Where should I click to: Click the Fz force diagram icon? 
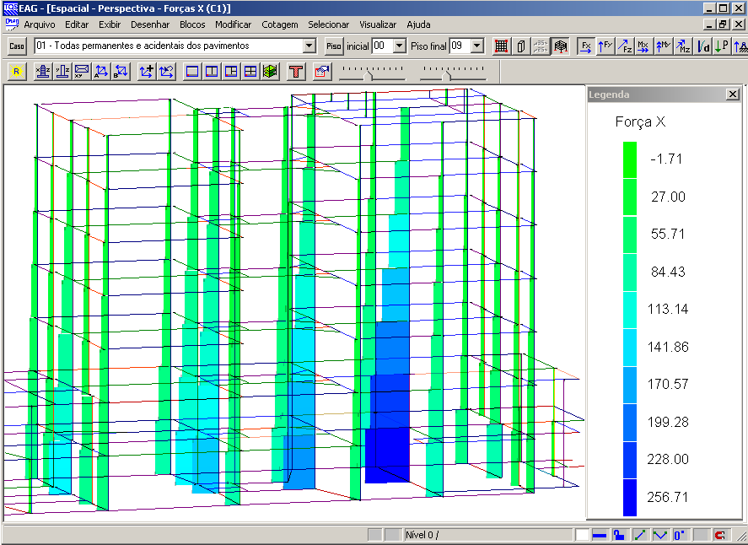[625, 46]
